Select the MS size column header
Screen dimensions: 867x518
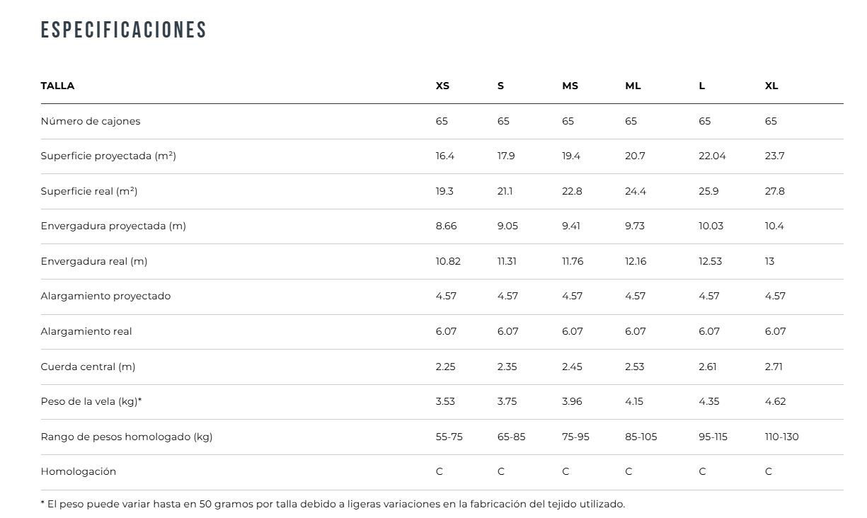570,86
